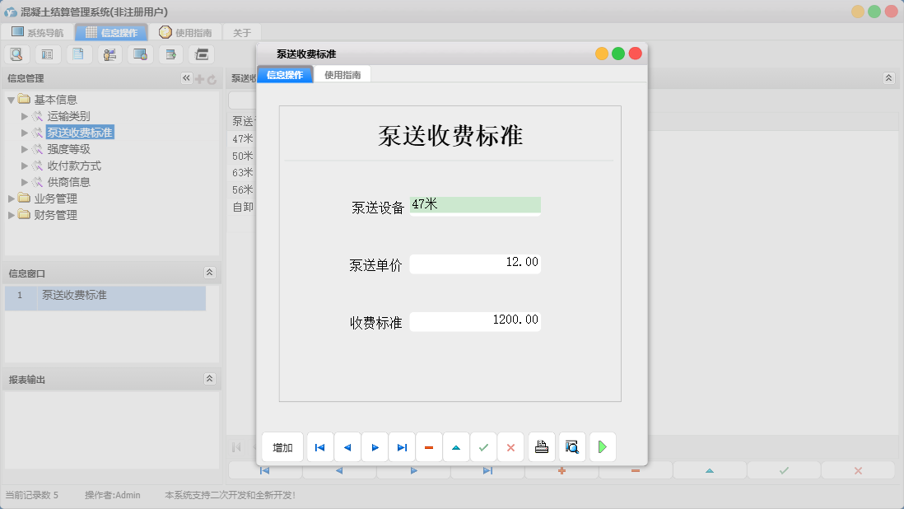The width and height of the screenshot is (904, 509).
Task: Click the green run arrow in the dialog
Action: (x=603, y=447)
